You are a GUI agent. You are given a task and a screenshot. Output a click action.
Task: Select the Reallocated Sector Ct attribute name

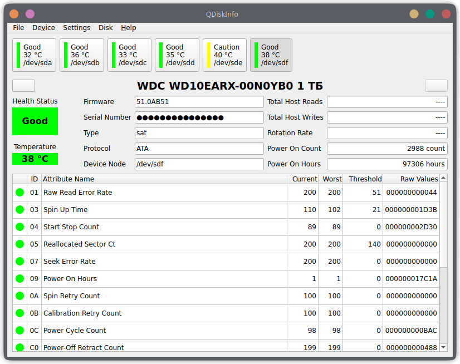[x=80, y=244]
